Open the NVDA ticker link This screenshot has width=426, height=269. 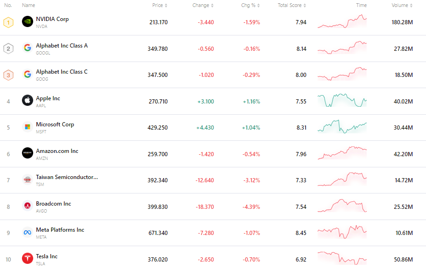coord(41,27)
